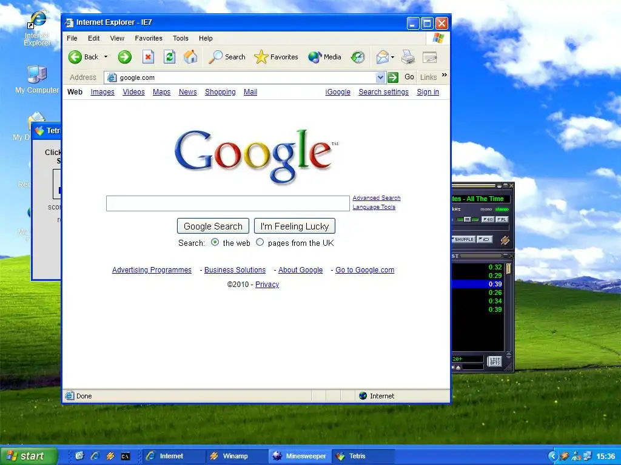Toggle Winamp PL playlist button
Screen dimensions: 621x465
pyautogui.click(x=502, y=219)
